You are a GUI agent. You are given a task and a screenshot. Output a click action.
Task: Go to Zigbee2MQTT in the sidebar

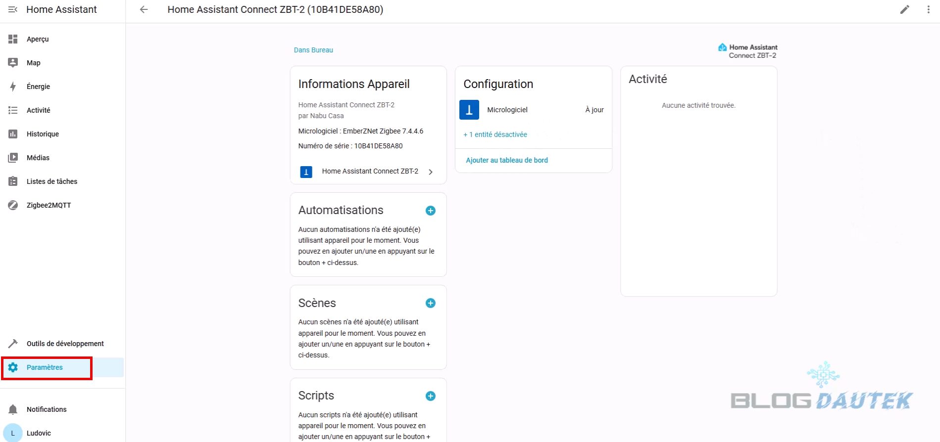click(49, 205)
